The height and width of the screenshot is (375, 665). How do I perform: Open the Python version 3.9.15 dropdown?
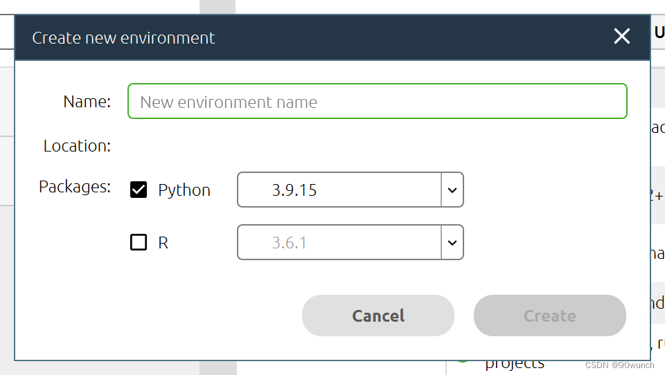(351, 190)
